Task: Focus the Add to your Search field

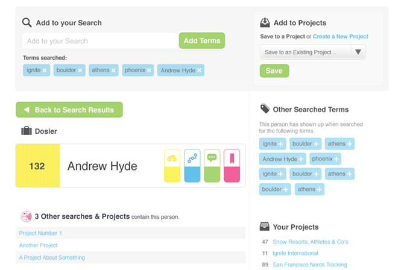Action: [99, 41]
